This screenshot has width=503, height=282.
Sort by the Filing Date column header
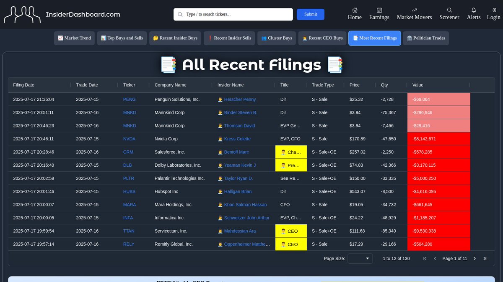pos(24,85)
